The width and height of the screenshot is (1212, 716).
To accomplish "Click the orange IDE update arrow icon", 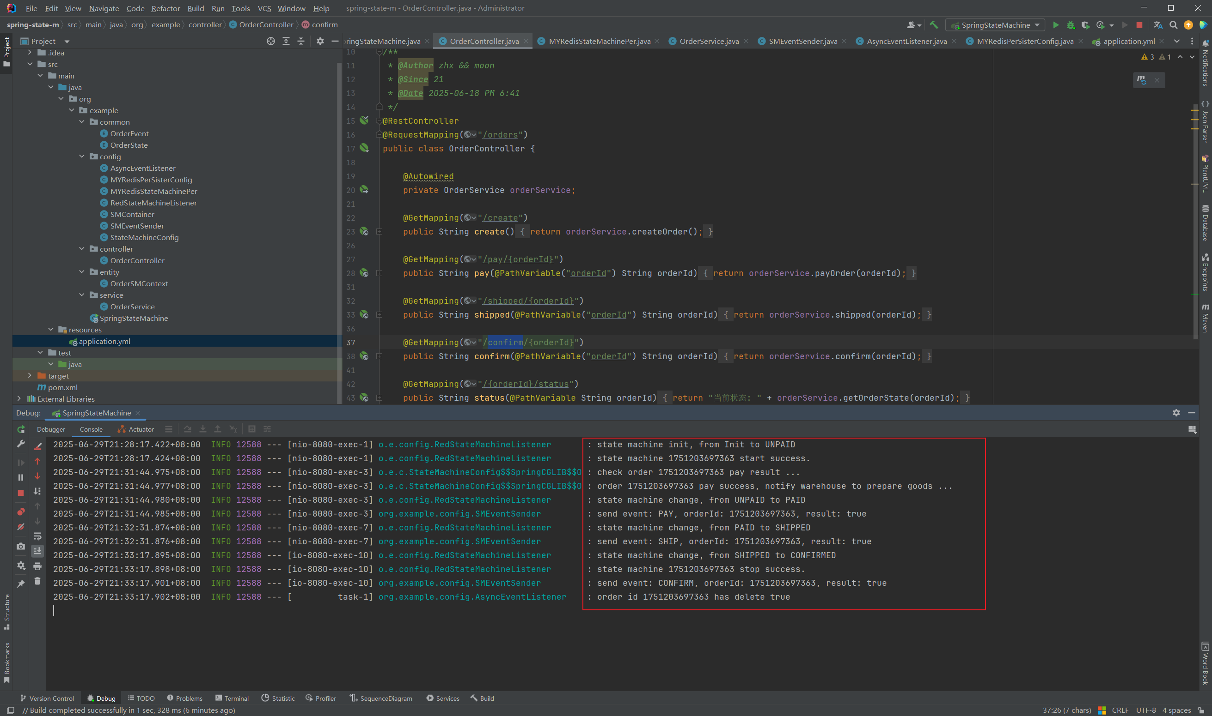I will tap(1188, 25).
